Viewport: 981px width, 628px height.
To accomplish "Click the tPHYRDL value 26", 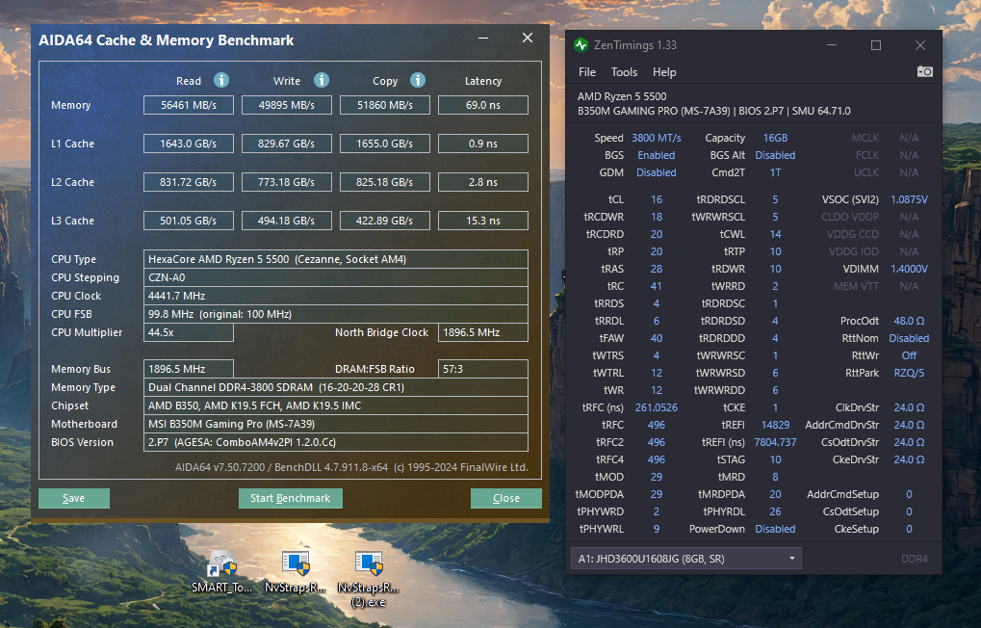I will tap(775, 511).
